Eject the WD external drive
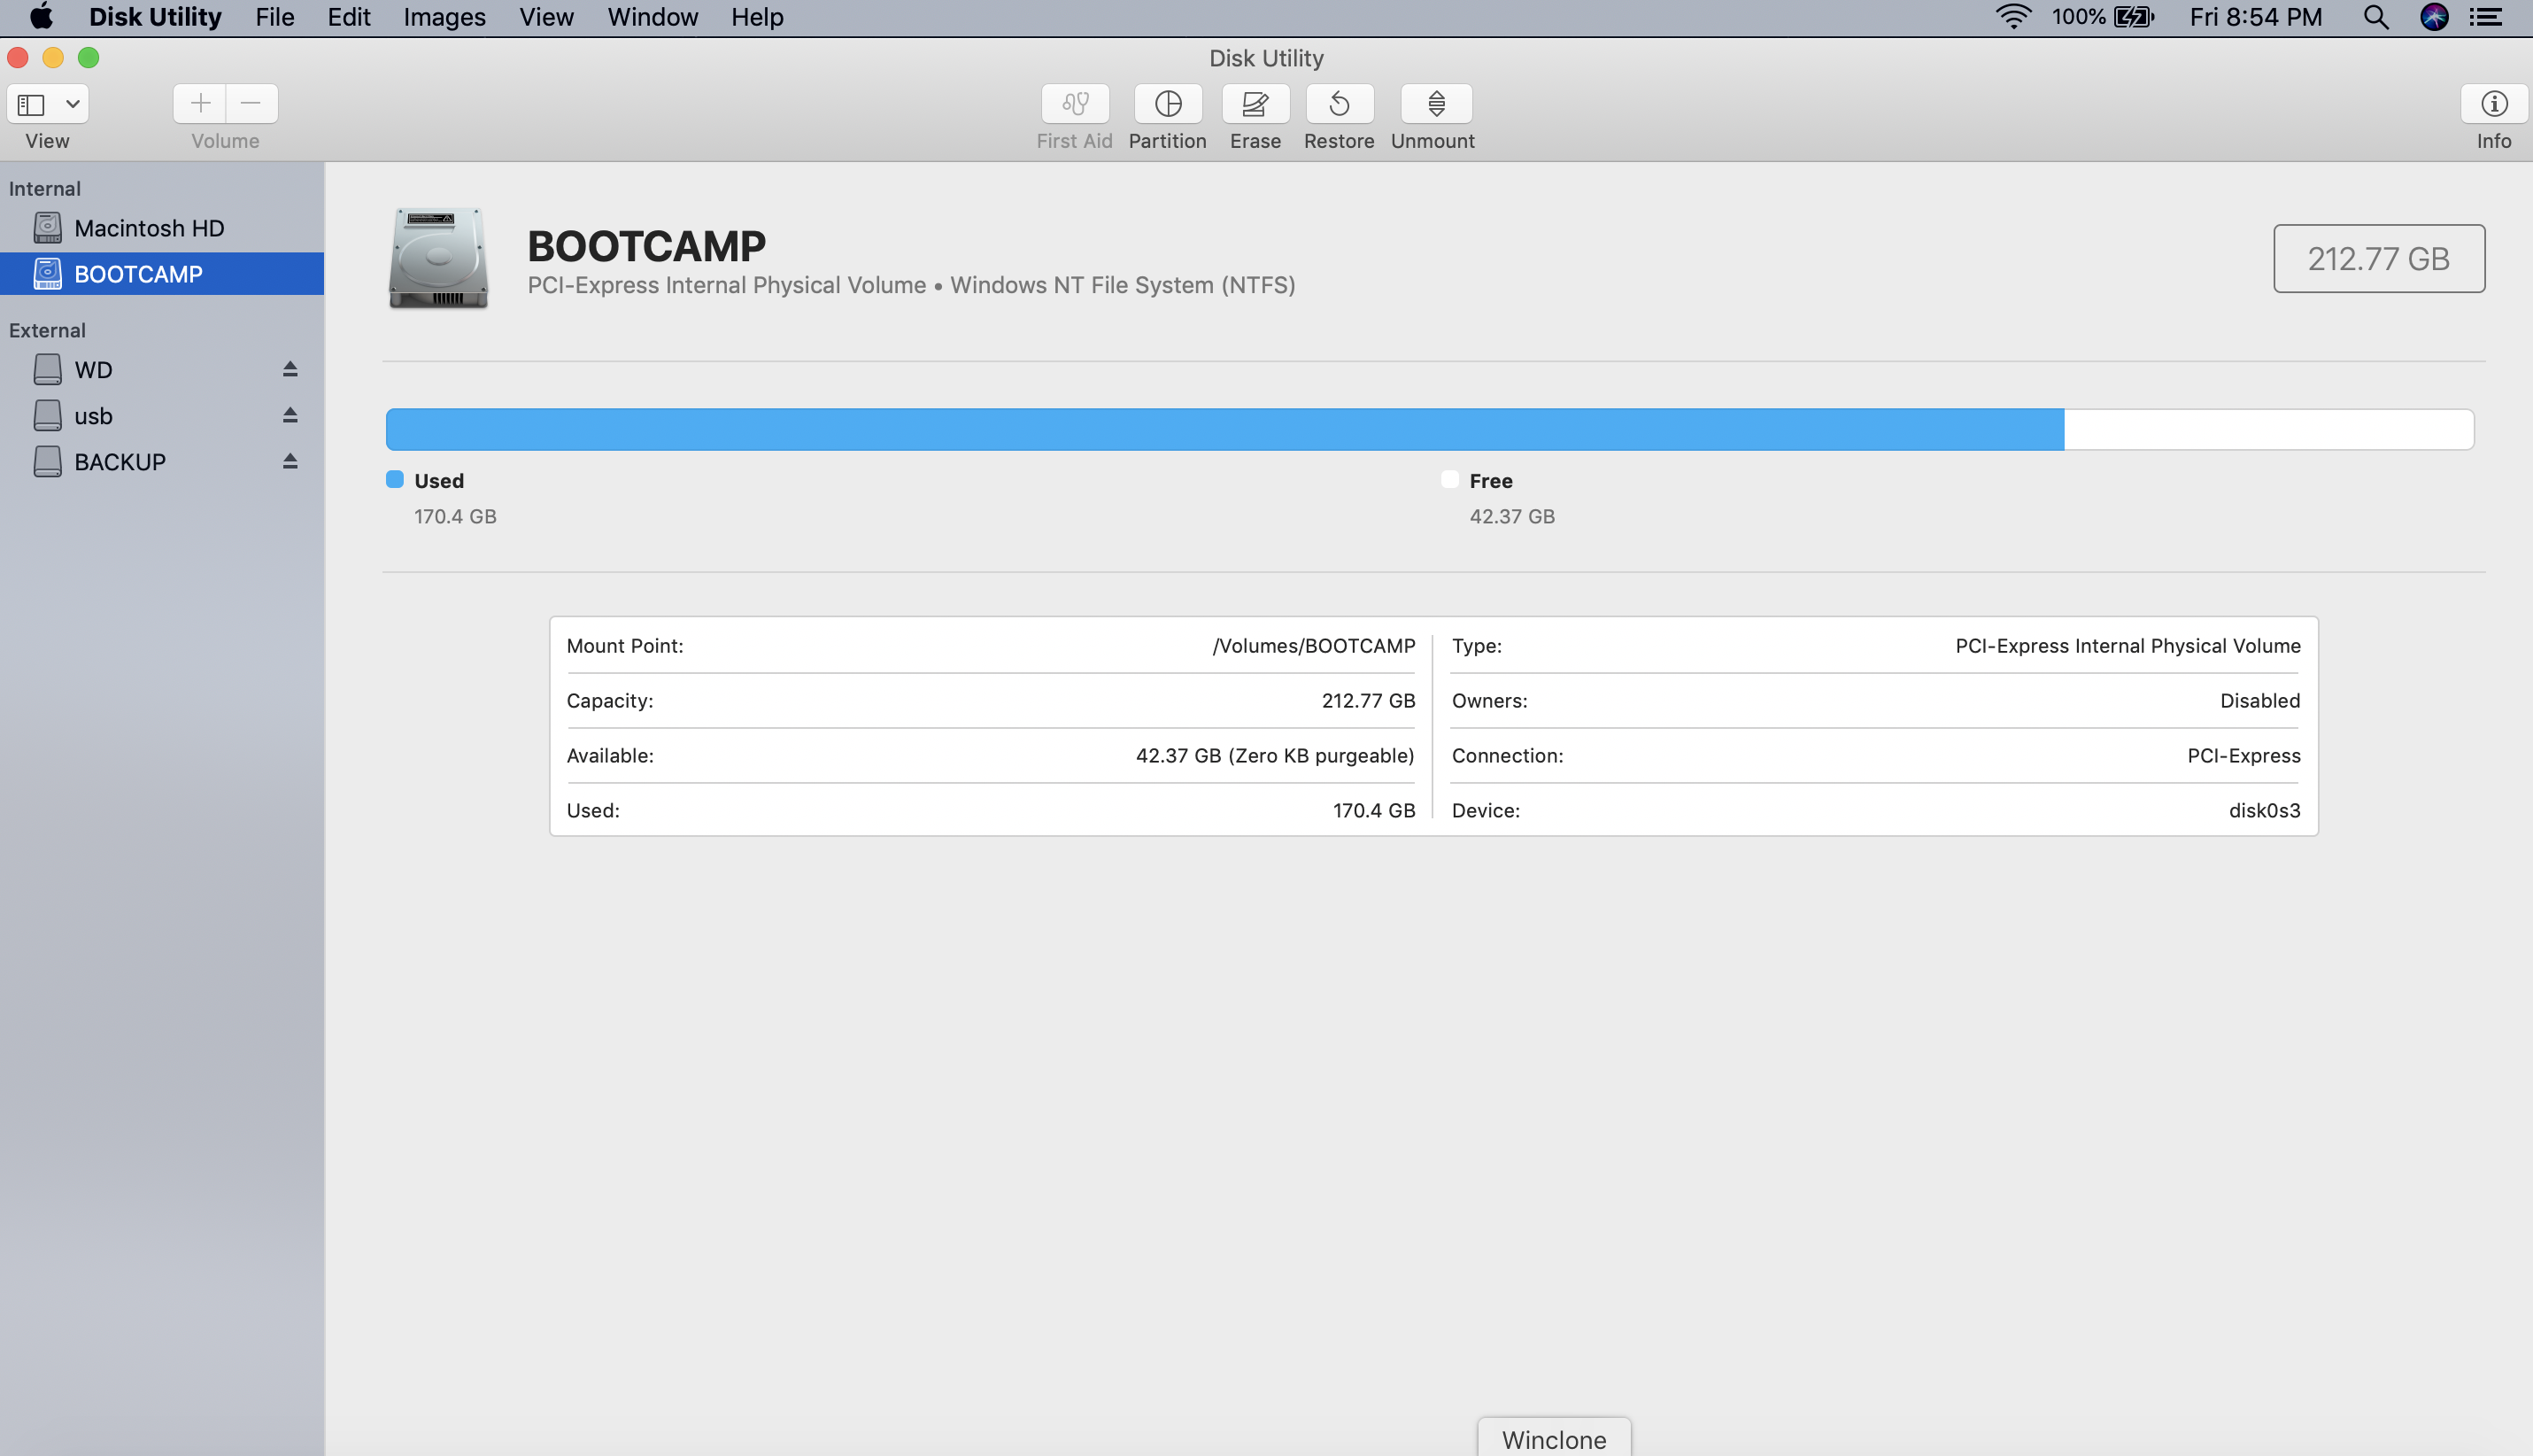The height and width of the screenshot is (1456, 2533). click(289, 368)
